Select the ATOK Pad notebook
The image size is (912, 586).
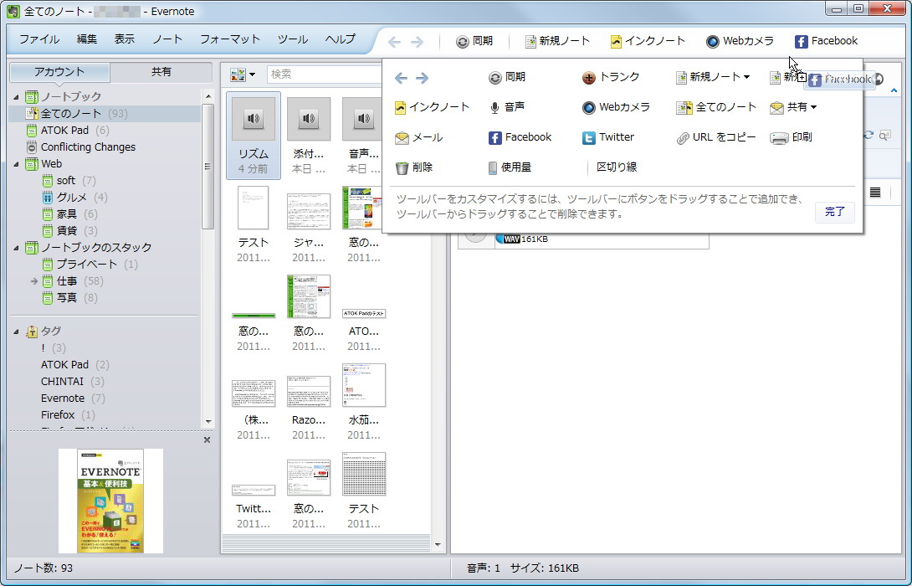pyautogui.click(x=74, y=131)
